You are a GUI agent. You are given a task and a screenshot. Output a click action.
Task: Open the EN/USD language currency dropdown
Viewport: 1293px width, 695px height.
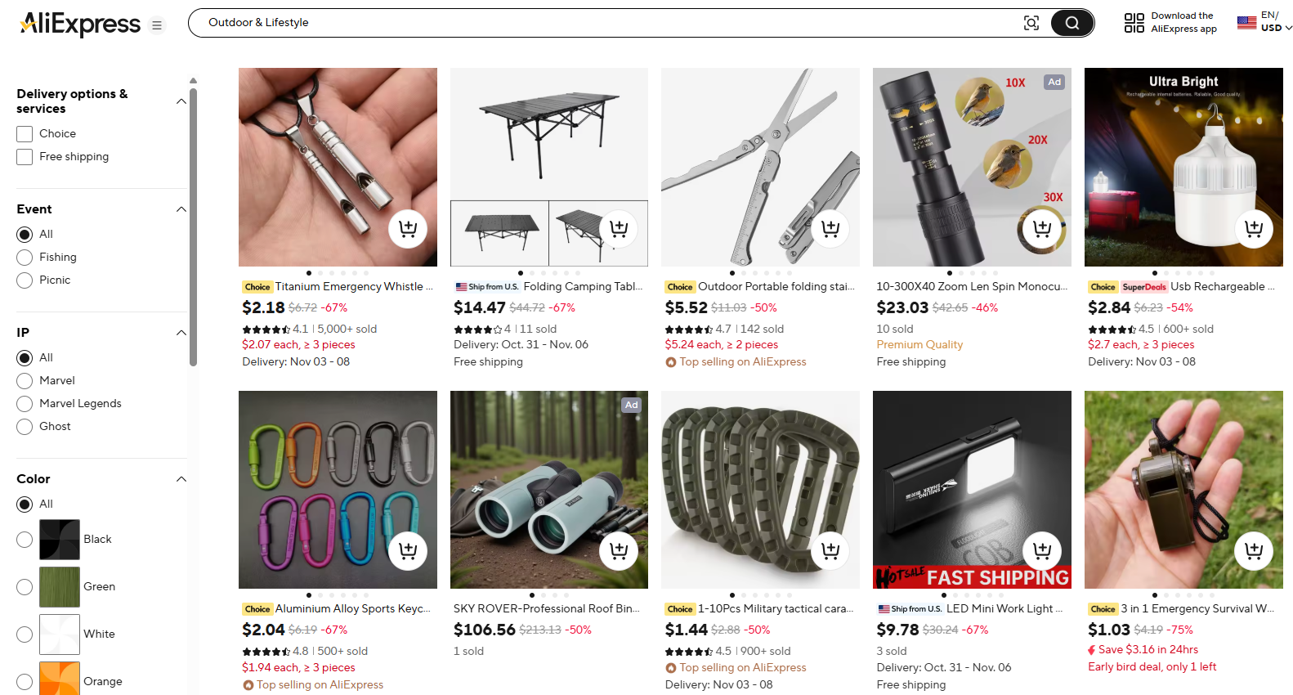pos(1265,22)
